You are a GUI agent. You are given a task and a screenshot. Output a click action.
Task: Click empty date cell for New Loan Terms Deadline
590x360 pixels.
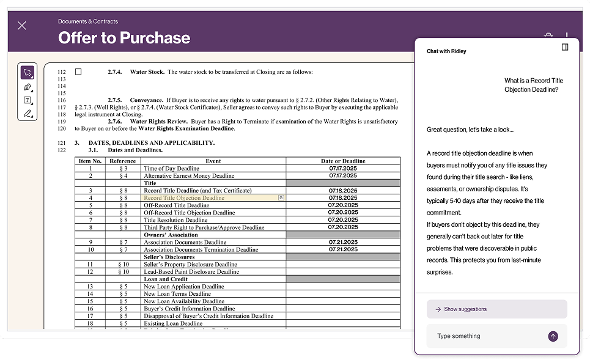[x=343, y=294]
